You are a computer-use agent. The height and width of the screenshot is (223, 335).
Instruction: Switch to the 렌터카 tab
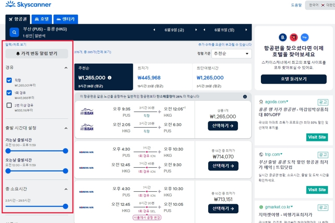pos(66,19)
